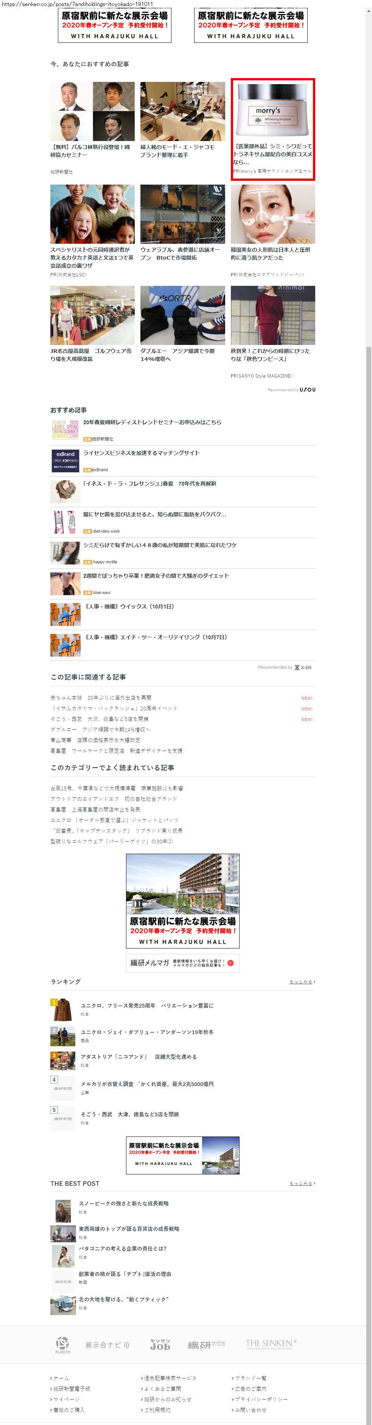372x1425 pixels.
Task: Open 台風15号、千葉県などで大規模停電 link
Action: (x=117, y=788)
